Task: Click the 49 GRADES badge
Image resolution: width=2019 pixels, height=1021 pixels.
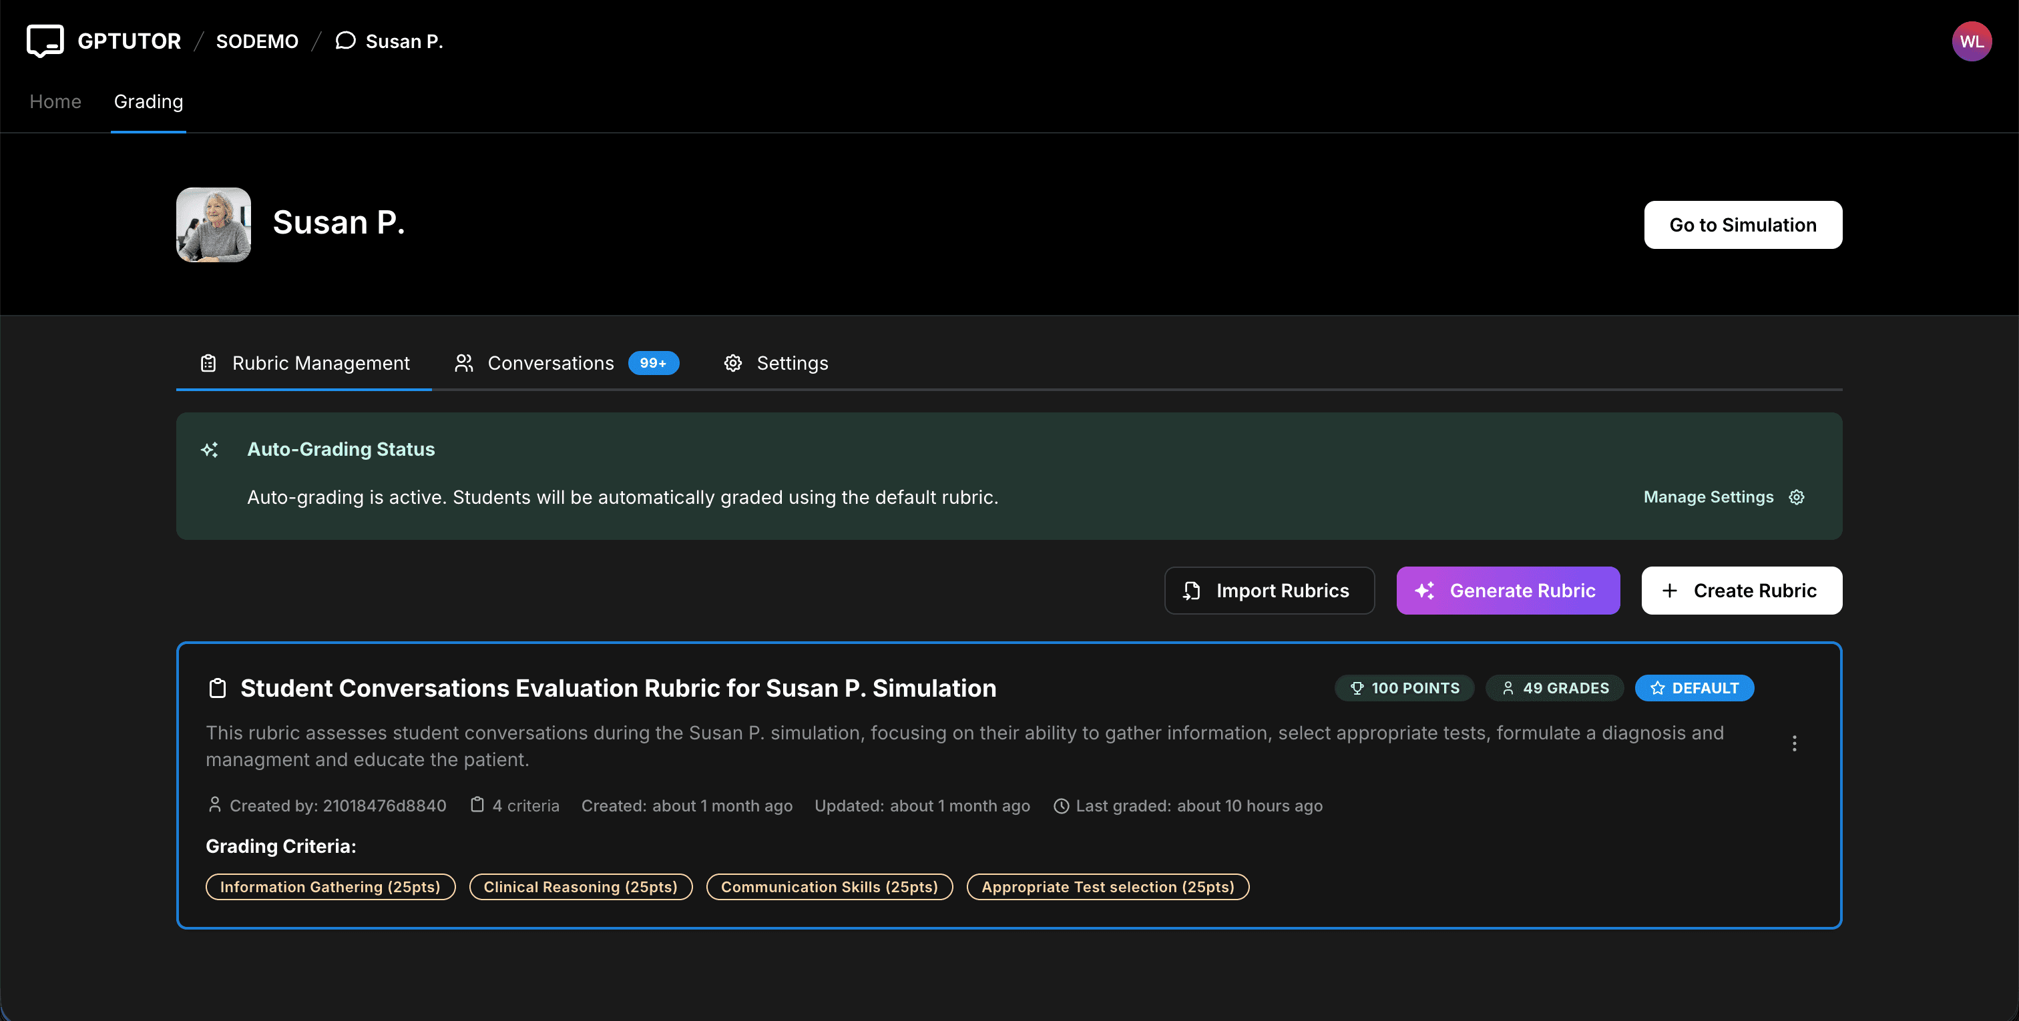Action: click(x=1554, y=688)
